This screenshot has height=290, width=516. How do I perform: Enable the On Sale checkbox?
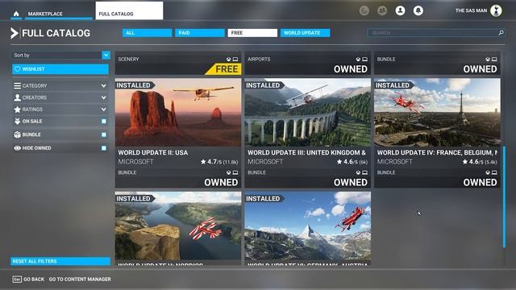(x=104, y=122)
